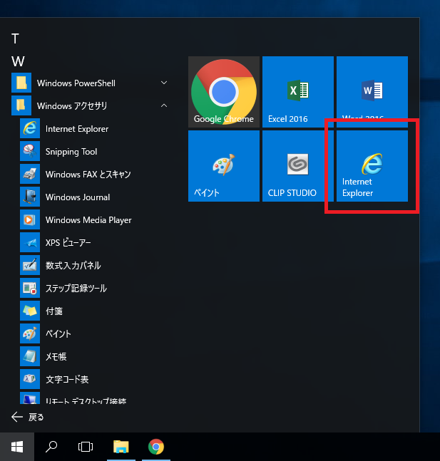Screen dimensions: 440x461
Task: Click the 戻る back button
Action: [29, 417]
